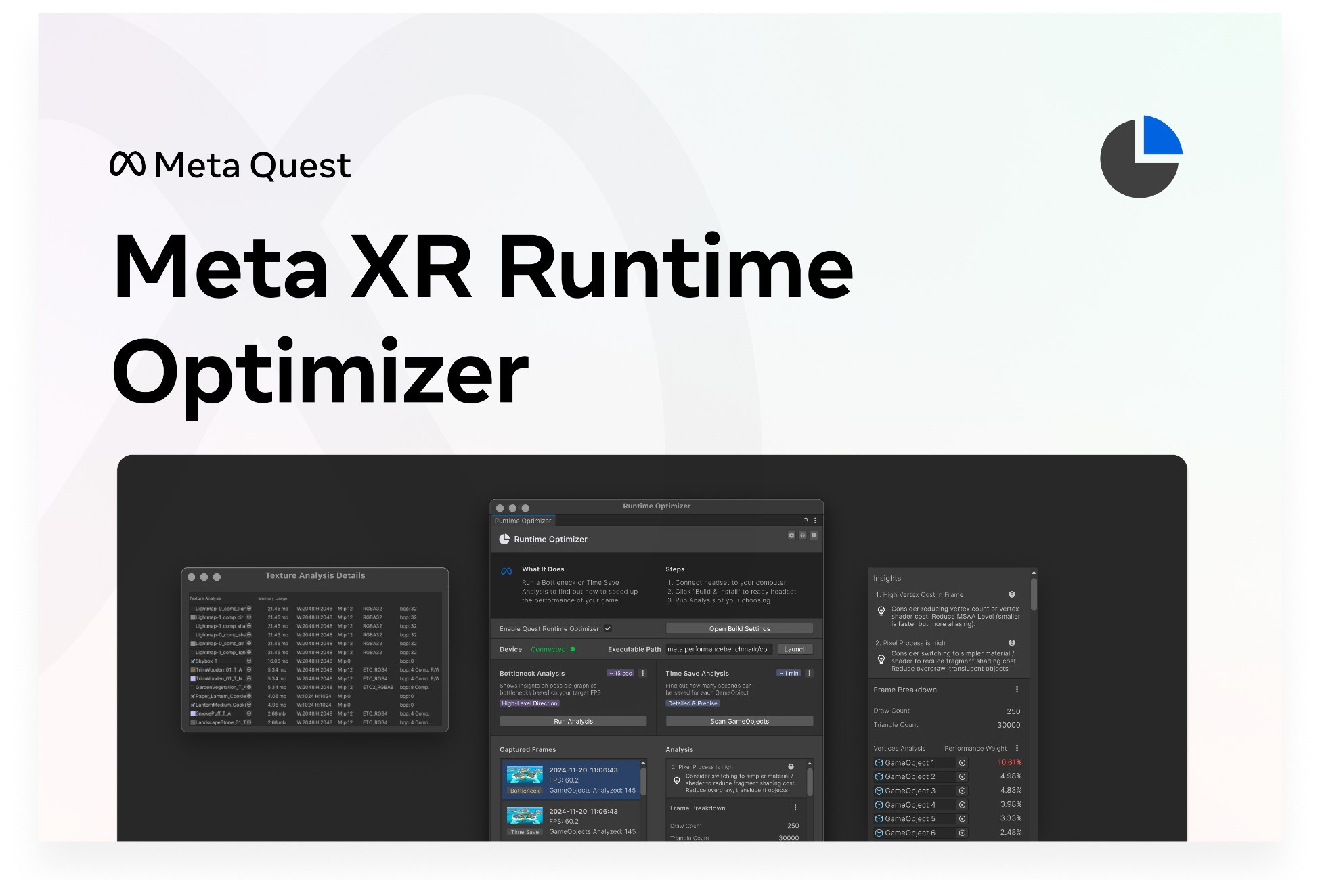Click the Skybox_T texture preview toggle icon

click(248, 660)
